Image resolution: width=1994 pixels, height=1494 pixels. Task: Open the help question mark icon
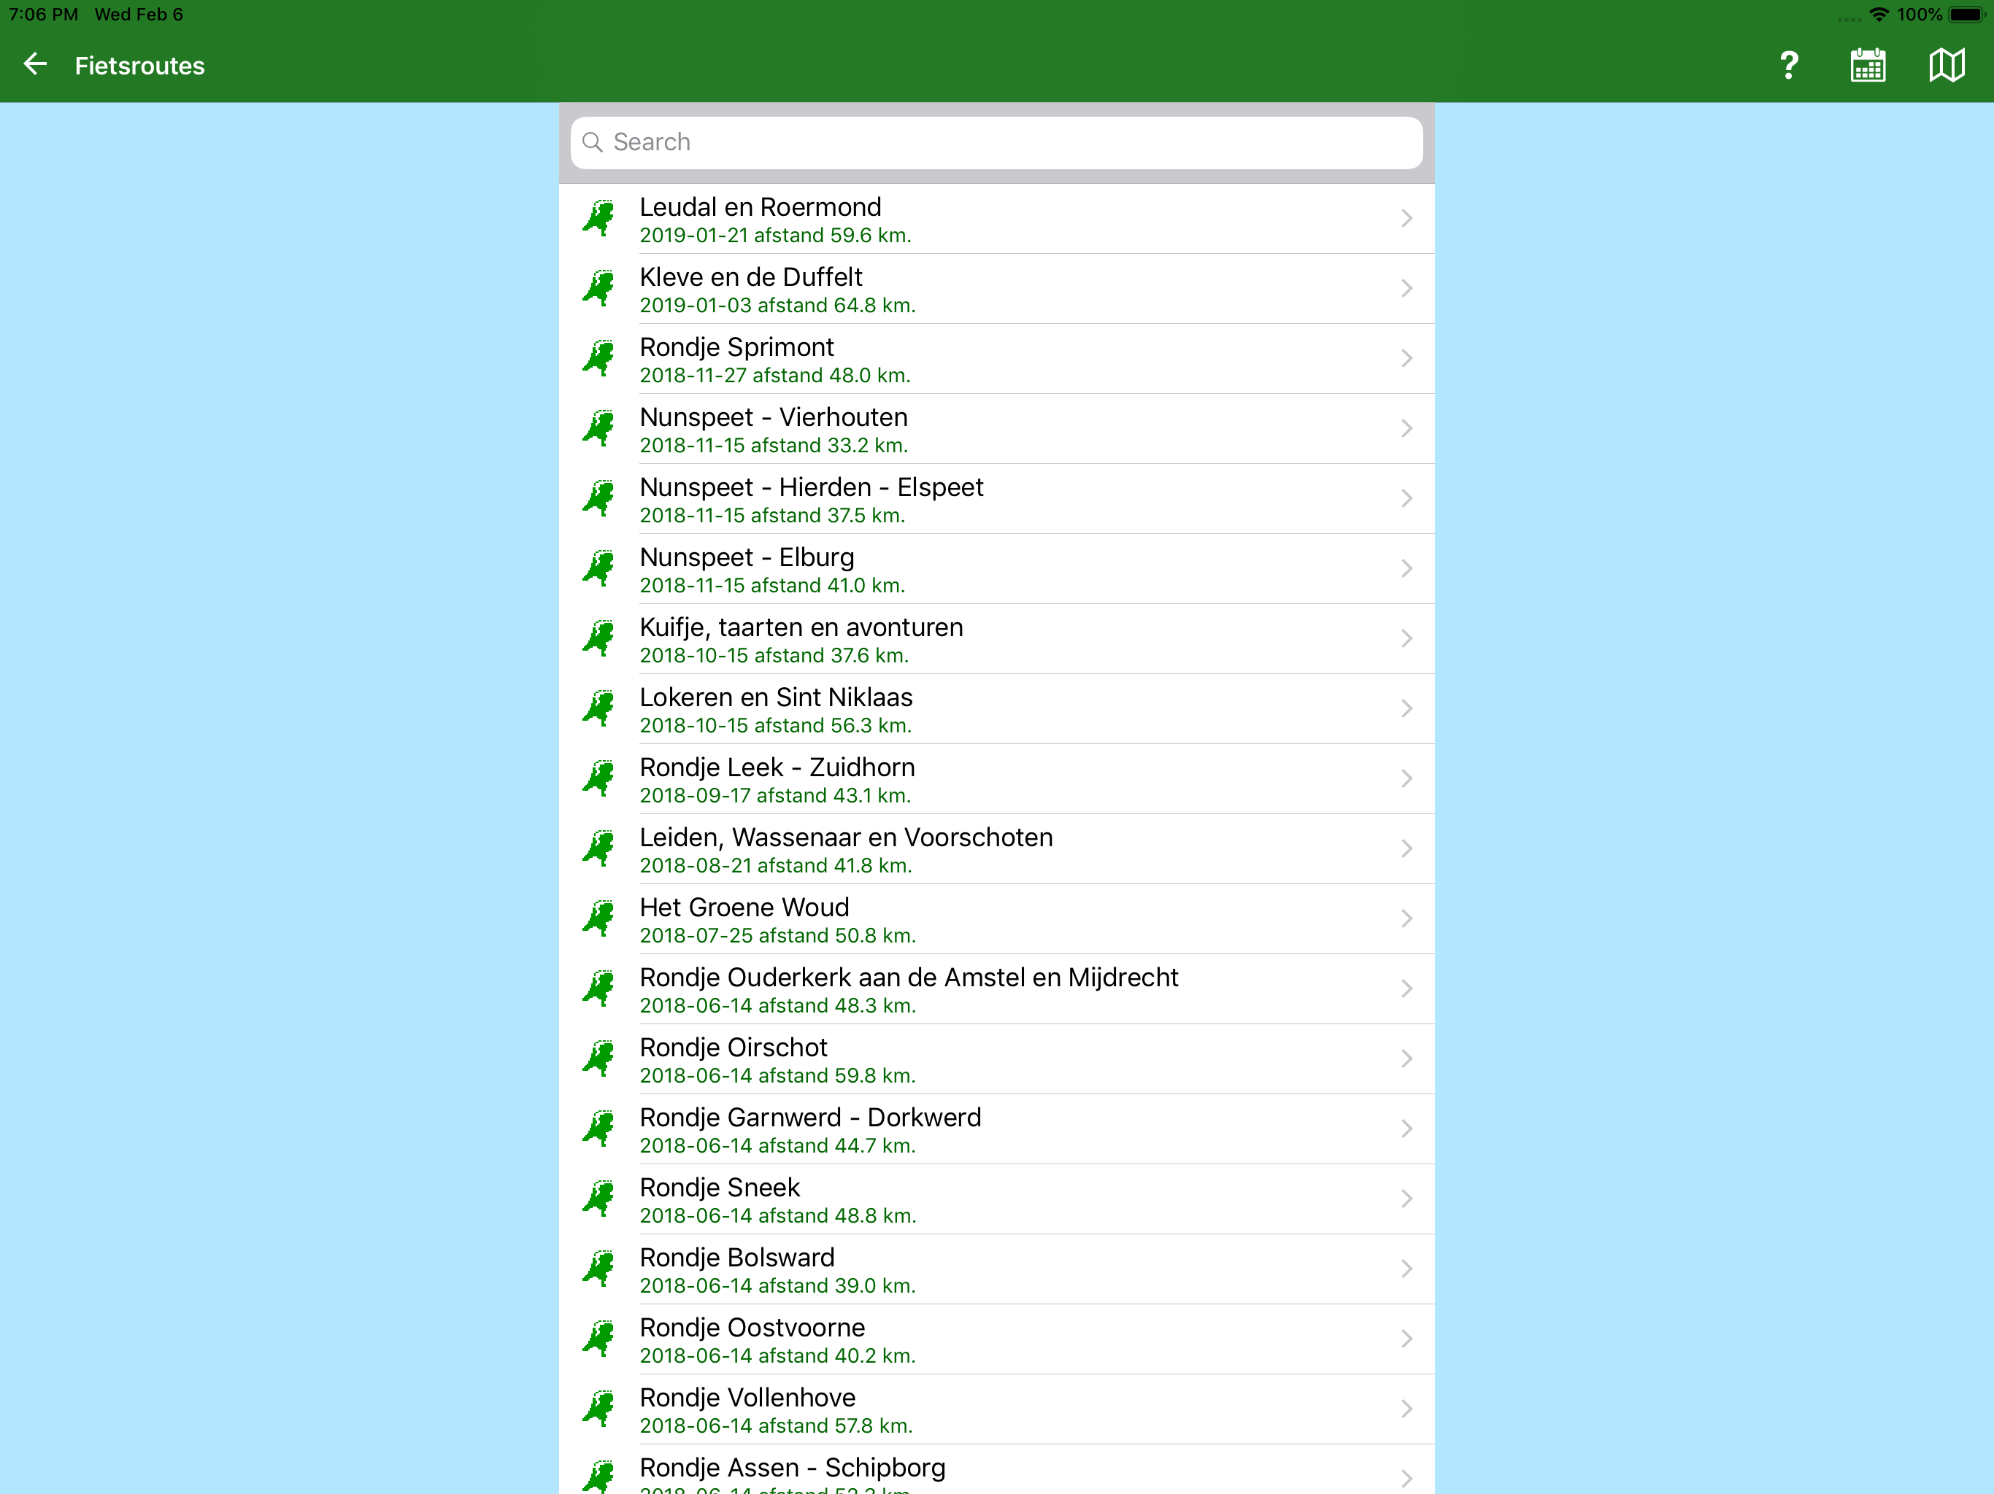pyautogui.click(x=1788, y=65)
